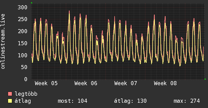Click the green arrow at x-axis end
The image size is (208, 108).
205,79
